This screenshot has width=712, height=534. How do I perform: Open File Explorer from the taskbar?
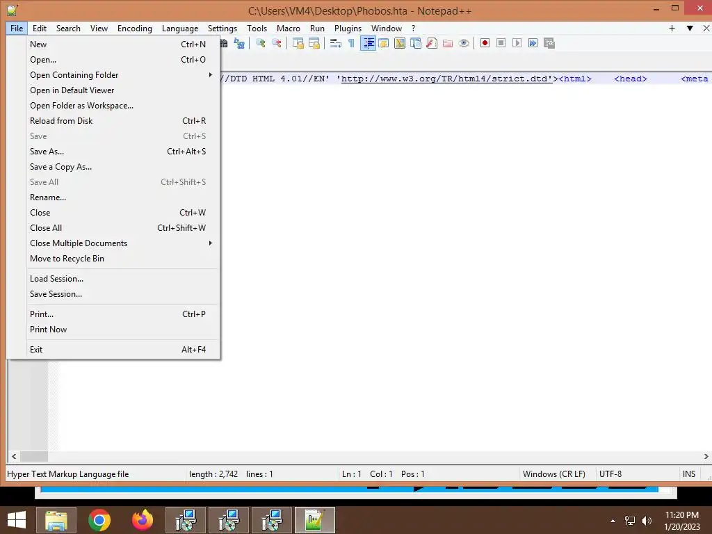click(56, 520)
